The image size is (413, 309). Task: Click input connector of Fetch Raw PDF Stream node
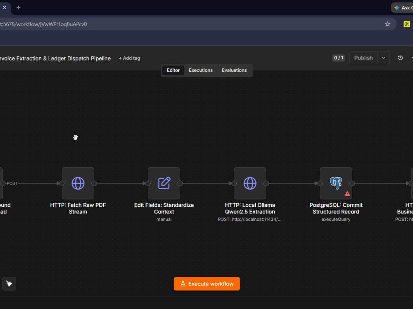tap(62, 183)
